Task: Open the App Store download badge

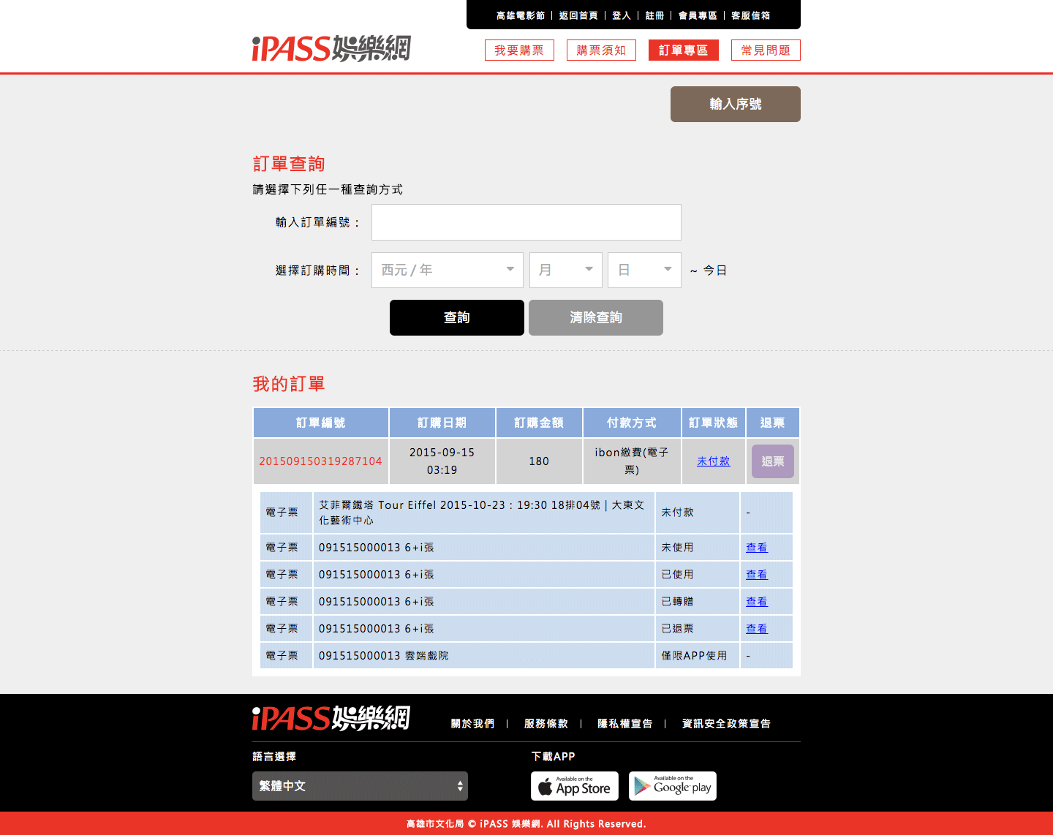Action: coord(574,786)
